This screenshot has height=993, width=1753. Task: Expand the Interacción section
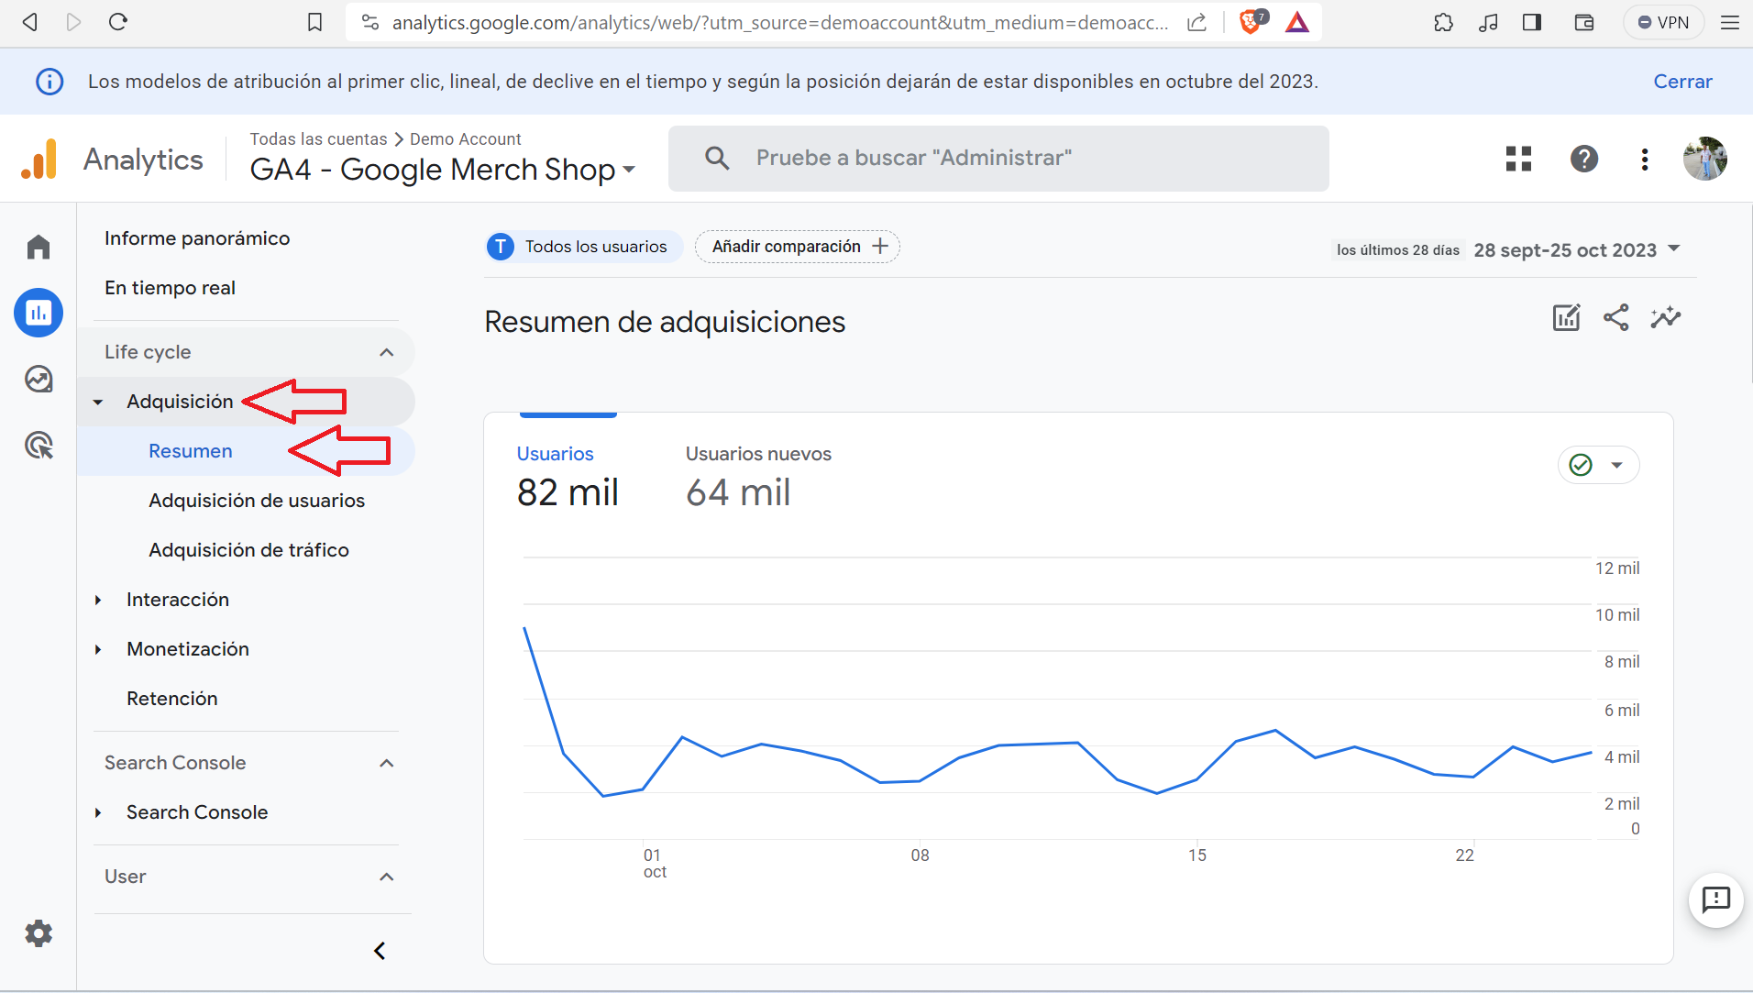pos(98,600)
